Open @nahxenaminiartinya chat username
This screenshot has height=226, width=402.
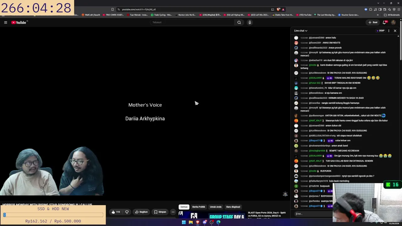click(320, 146)
